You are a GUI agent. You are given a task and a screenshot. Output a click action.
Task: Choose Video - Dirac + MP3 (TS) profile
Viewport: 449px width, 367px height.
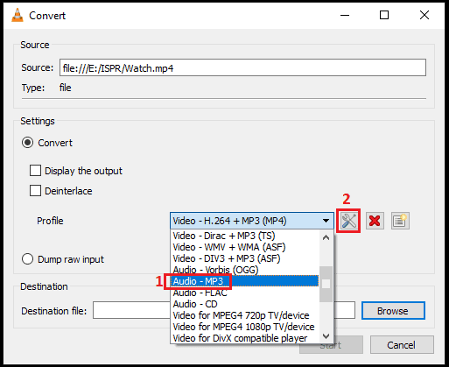[244, 236]
